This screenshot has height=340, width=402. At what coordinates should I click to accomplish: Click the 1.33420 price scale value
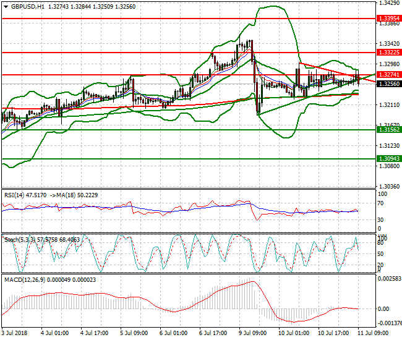(389, 44)
